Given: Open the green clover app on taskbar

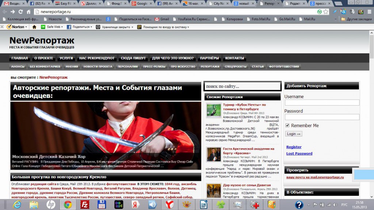Looking at the screenshot, I should click(220, 205).
